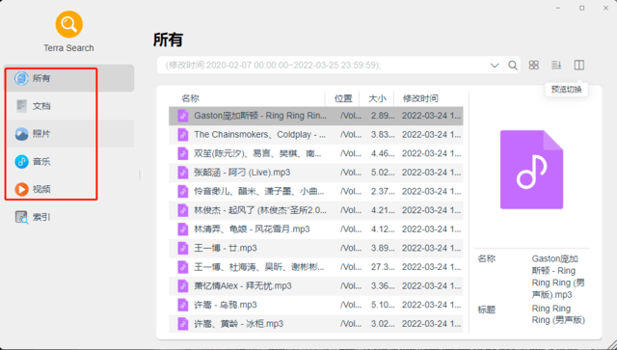The image size is (617, 350).
Task: Toggle the preview pane icon
Action: 578,66
